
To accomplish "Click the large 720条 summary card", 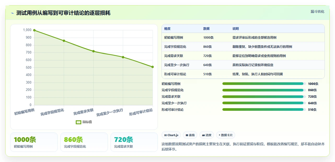I will click(134, 142).
